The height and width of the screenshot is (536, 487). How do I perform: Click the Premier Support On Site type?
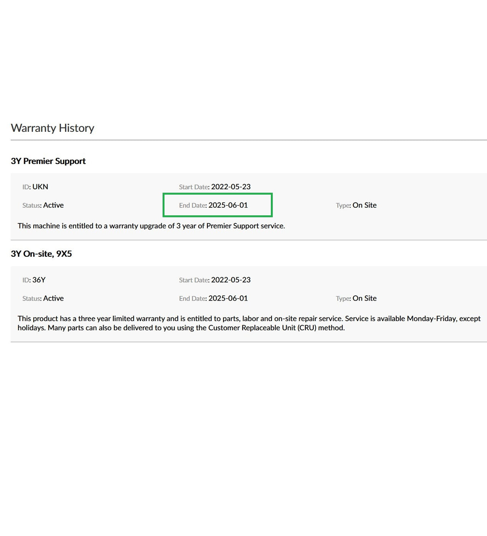pyautogui.click(x=364, y=205)
